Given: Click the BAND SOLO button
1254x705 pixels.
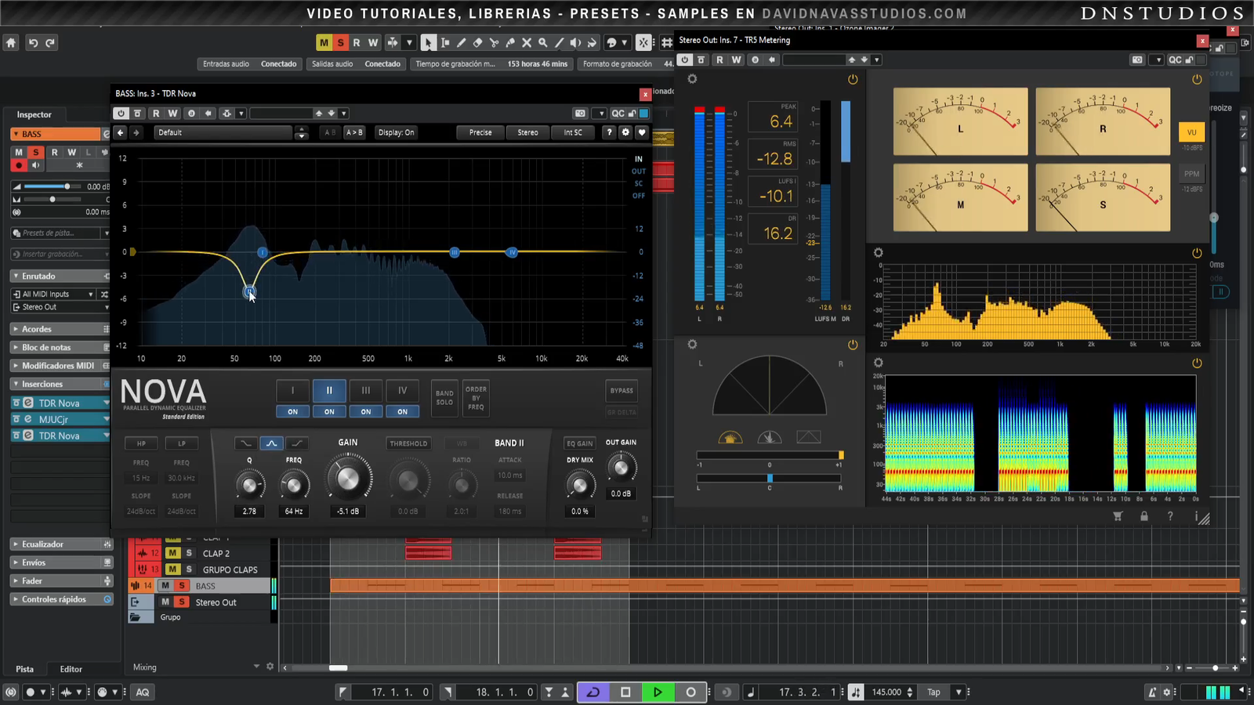Looking at the screenshot, I should click(x=444, y=397).
